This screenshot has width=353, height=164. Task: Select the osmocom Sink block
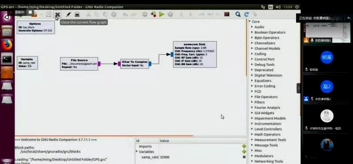click(195, 54)
